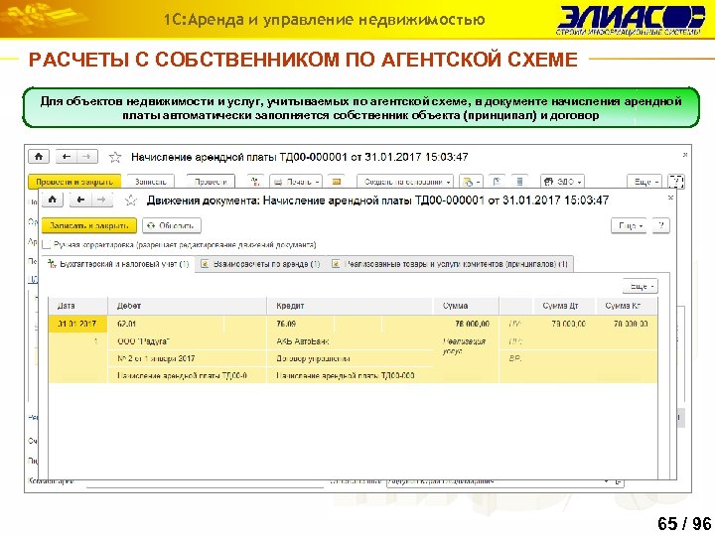Open the report icon dropdown next to ЭДО
The width and height of the screenshot is (715, 536).
click(x=471, y=182)
